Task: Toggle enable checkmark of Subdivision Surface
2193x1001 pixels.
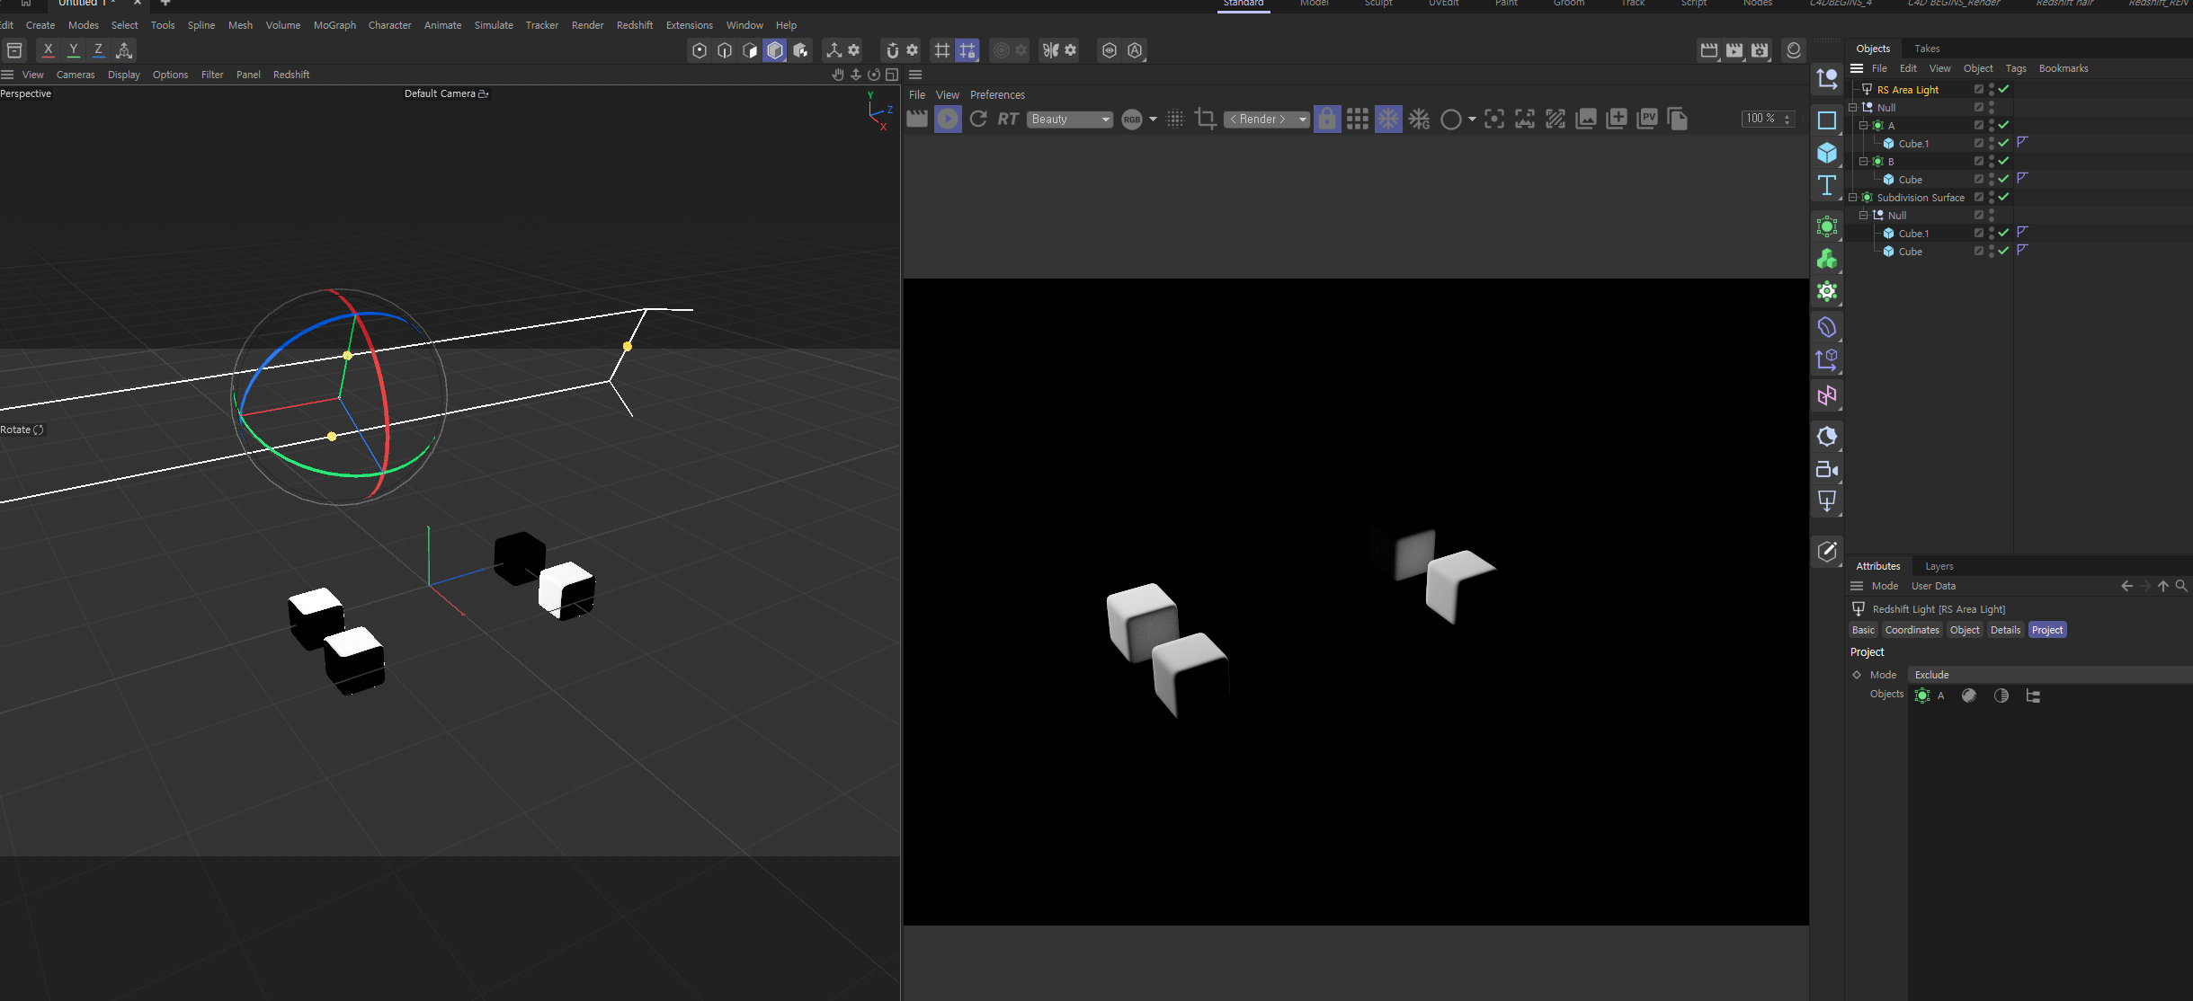Action: pyautogui.click(x=2003, y=197)
